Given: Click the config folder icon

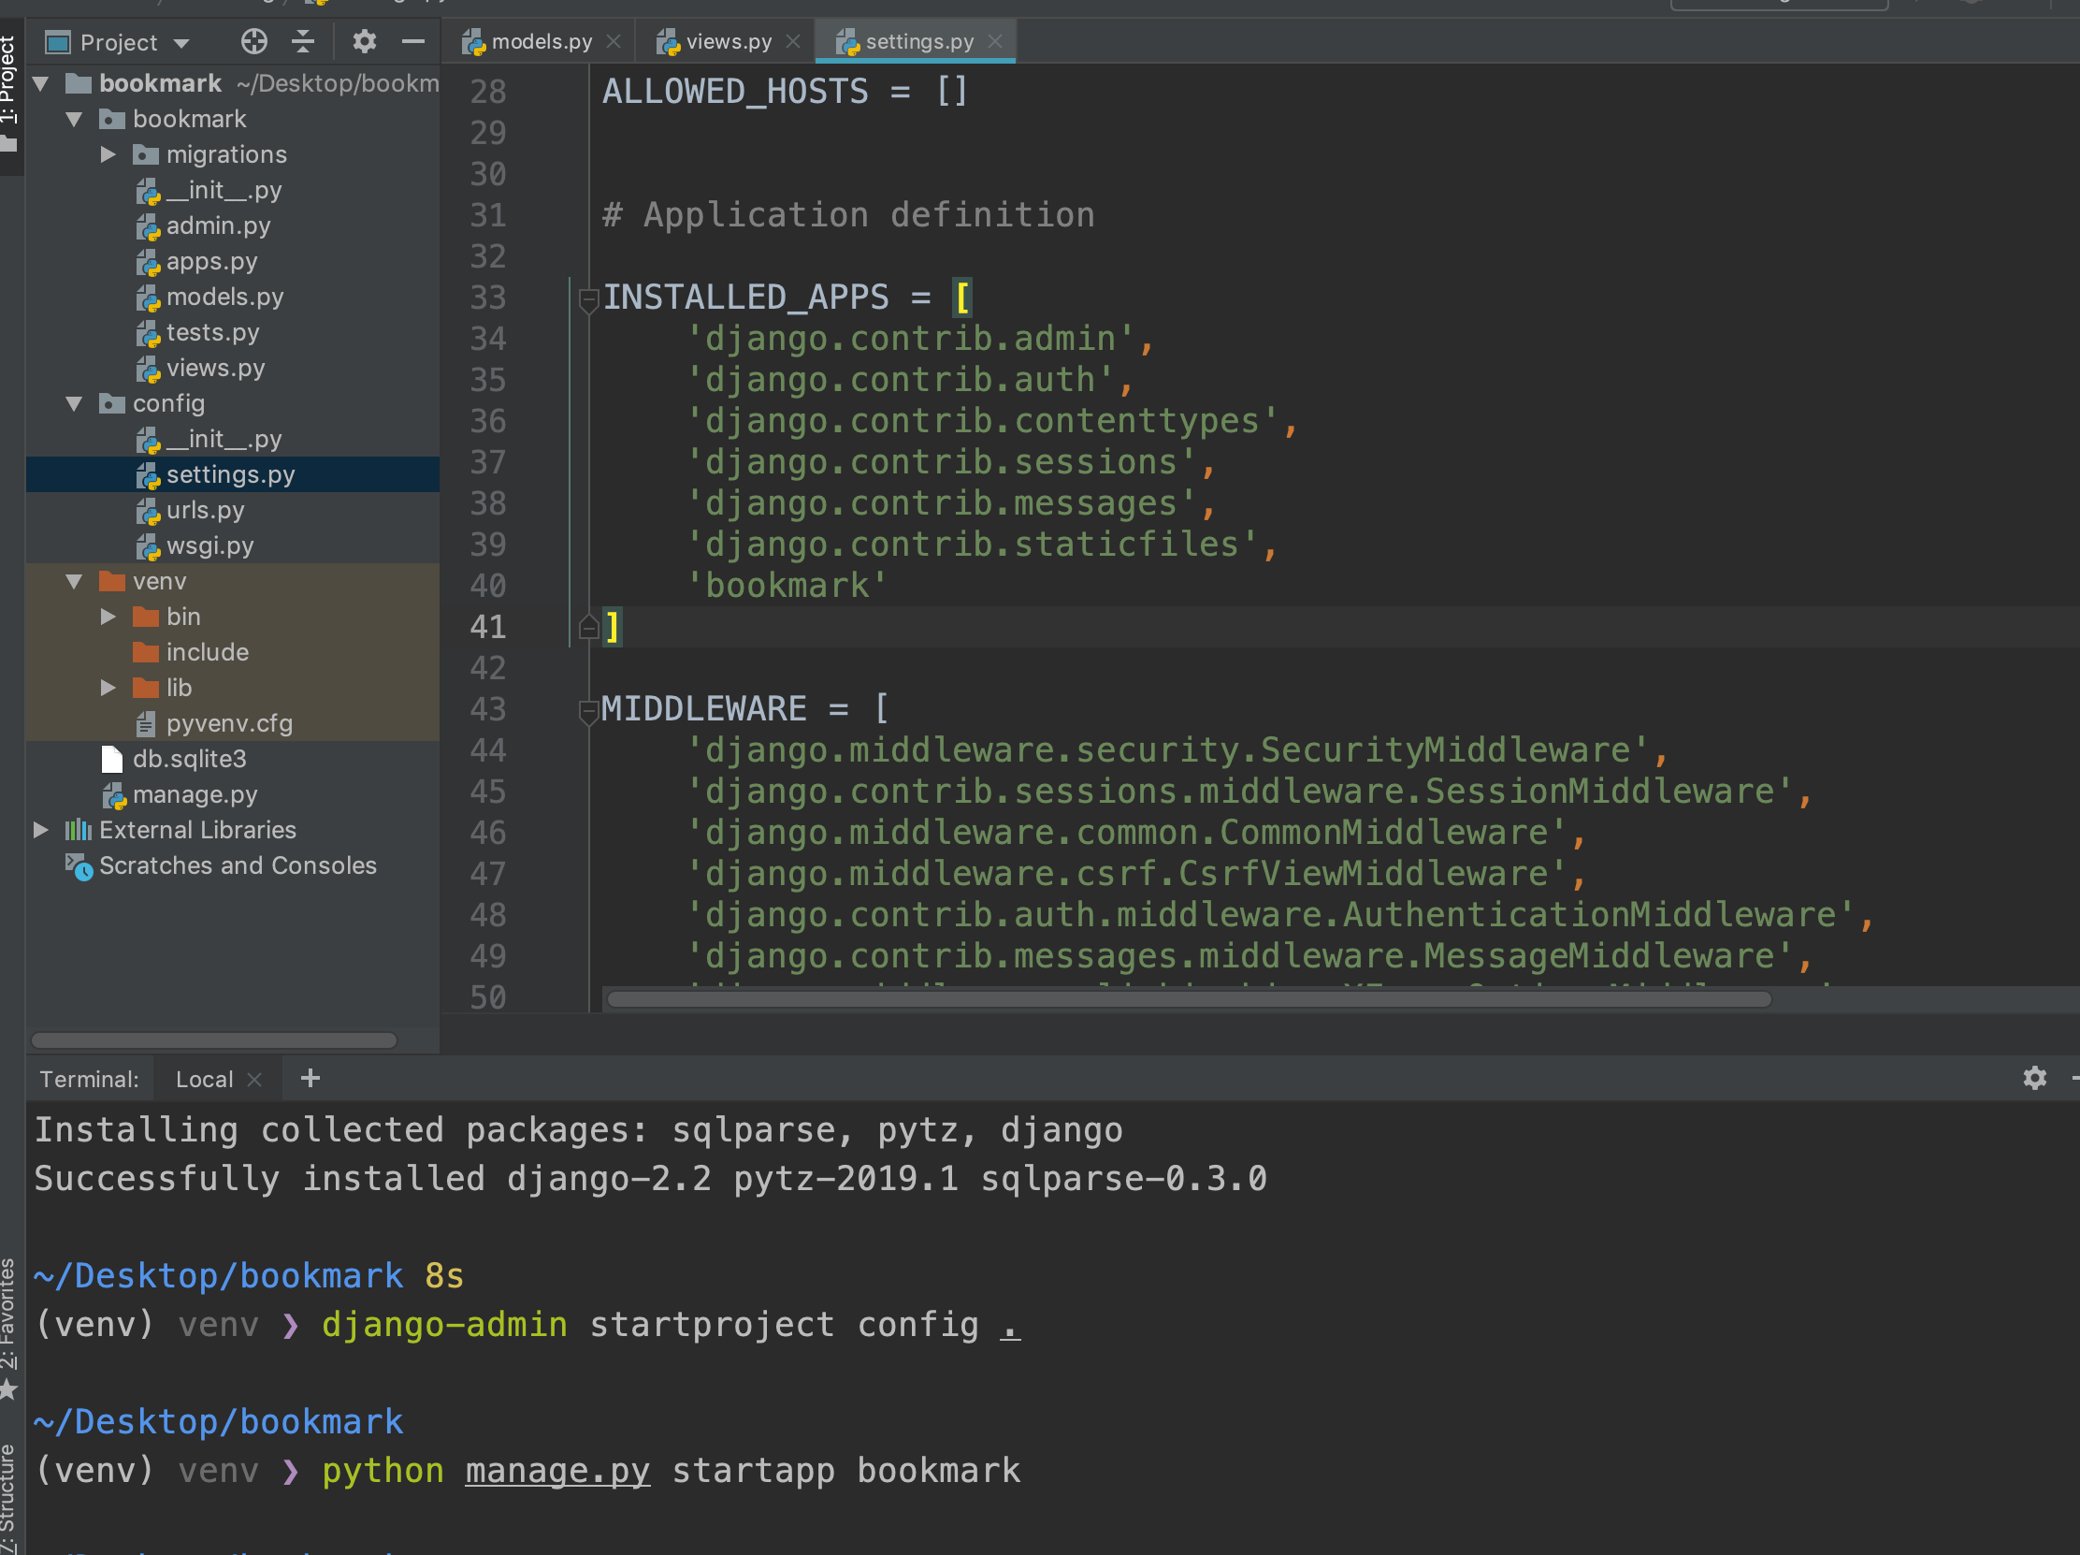Looking at the screenshot, I should tap(112, 403).
